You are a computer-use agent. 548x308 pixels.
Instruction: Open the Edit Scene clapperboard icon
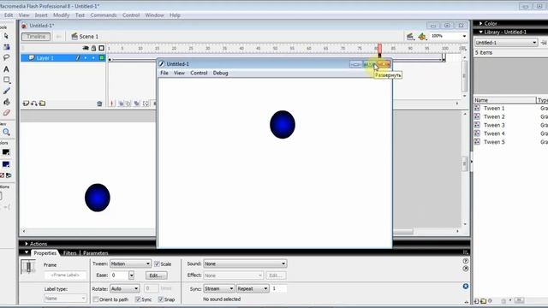[x=410, y=36]
